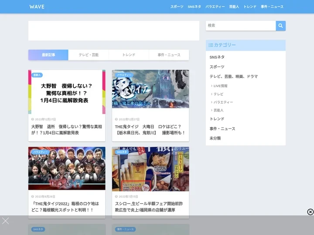The height and width of the screenshot is (235, 314).
Task: Open the トレンド category in the sidebar
Action: [x=217, y=119]
